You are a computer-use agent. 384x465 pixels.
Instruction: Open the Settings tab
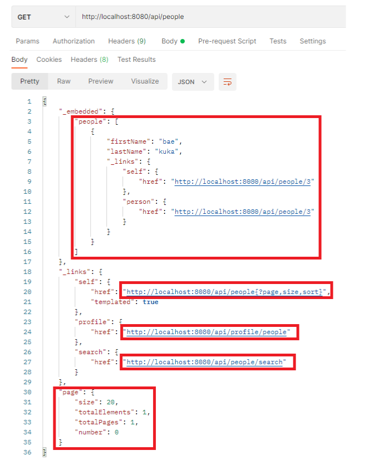click(x=313, y=41)
